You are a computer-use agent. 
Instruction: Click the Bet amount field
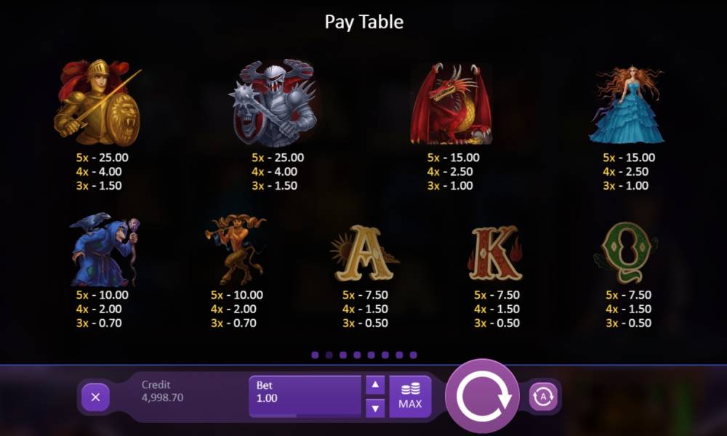[305, 395]
